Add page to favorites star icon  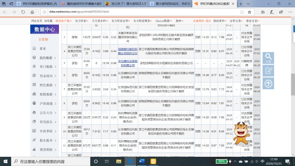pos(249,12)
